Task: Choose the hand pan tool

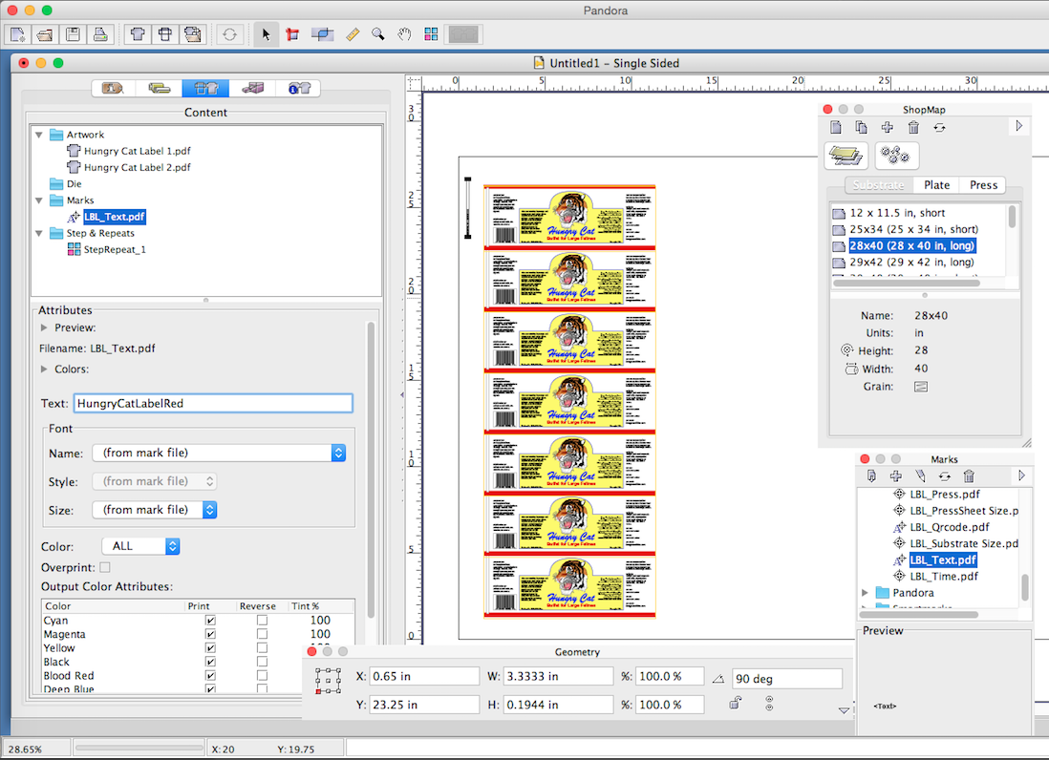Action: [404, 34]
